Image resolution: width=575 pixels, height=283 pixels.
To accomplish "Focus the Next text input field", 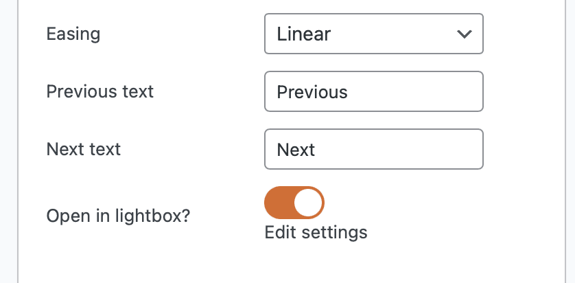I will 373,149.
